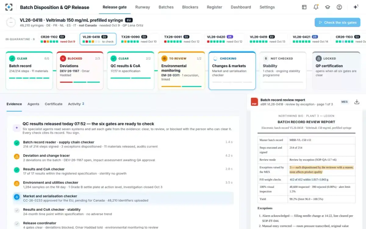Click blue icon for Market and serialisation checker

pyautogui.click(x=17, y=197)
